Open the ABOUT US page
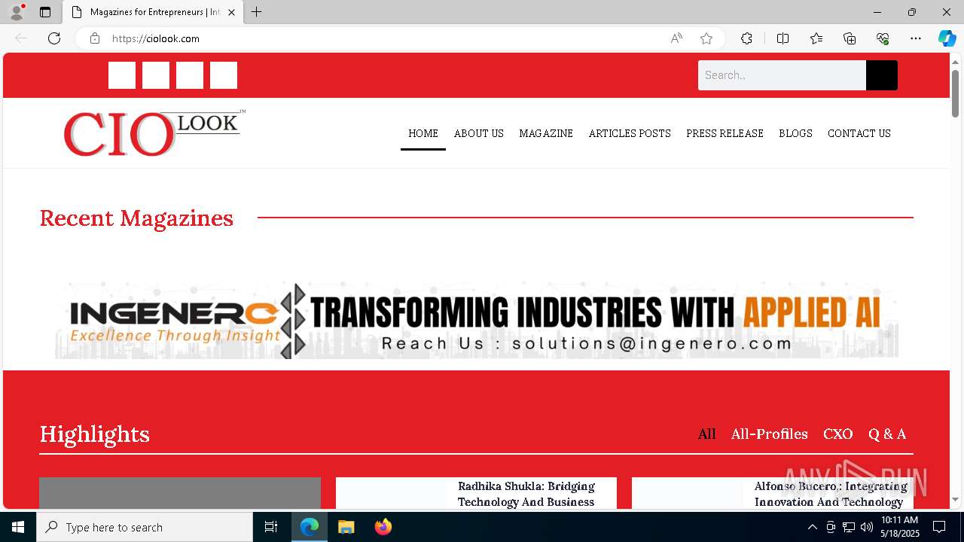964x542 pixels. (479, 133)
